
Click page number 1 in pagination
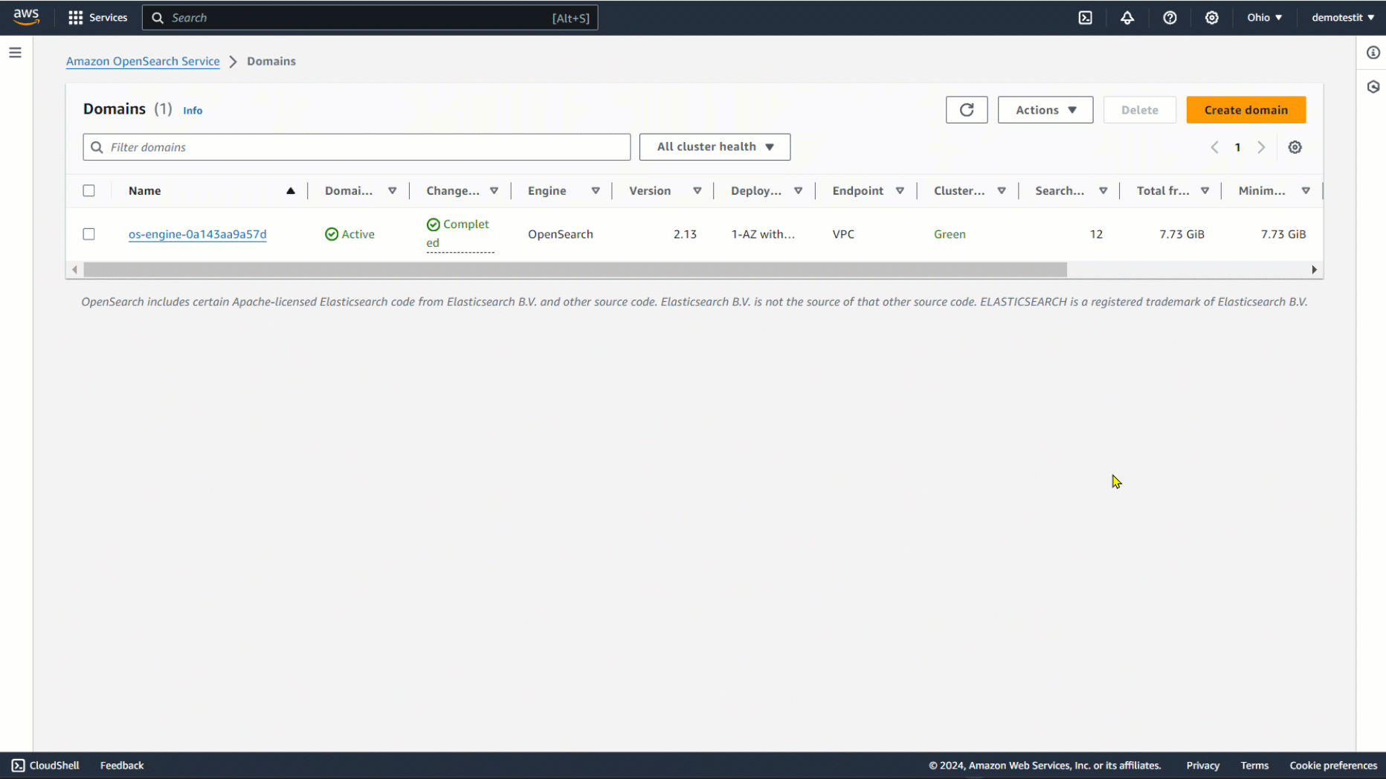pos(1238,147)
